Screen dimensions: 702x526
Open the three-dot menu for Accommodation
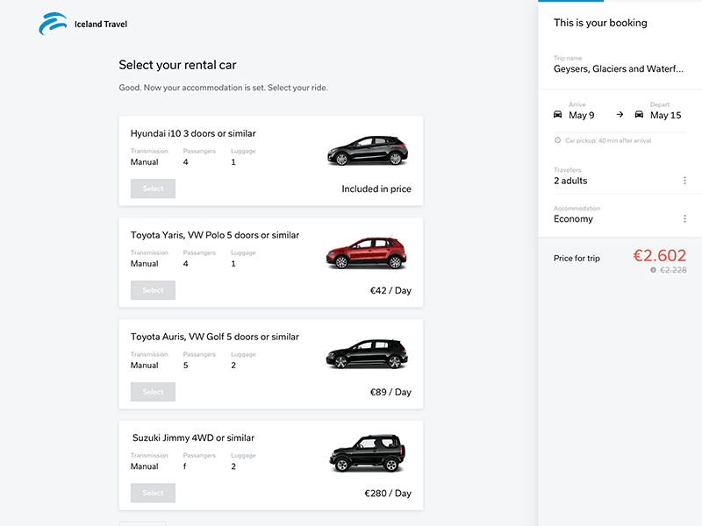684,219
